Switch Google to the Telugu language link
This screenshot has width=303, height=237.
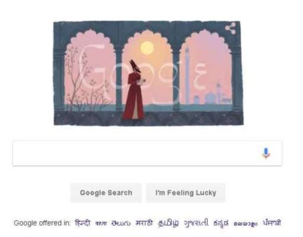[121, 223]
